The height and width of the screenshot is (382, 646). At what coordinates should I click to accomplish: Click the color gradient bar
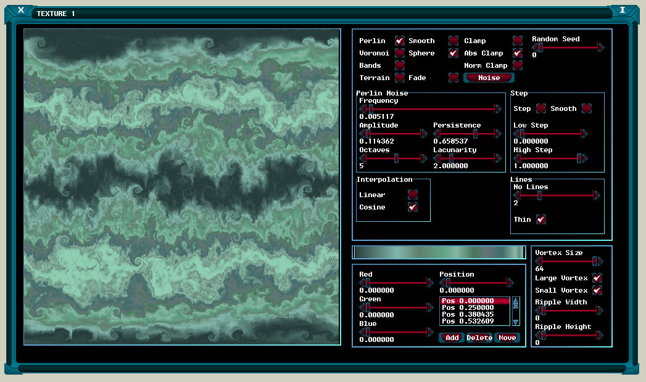click(438, 252)
